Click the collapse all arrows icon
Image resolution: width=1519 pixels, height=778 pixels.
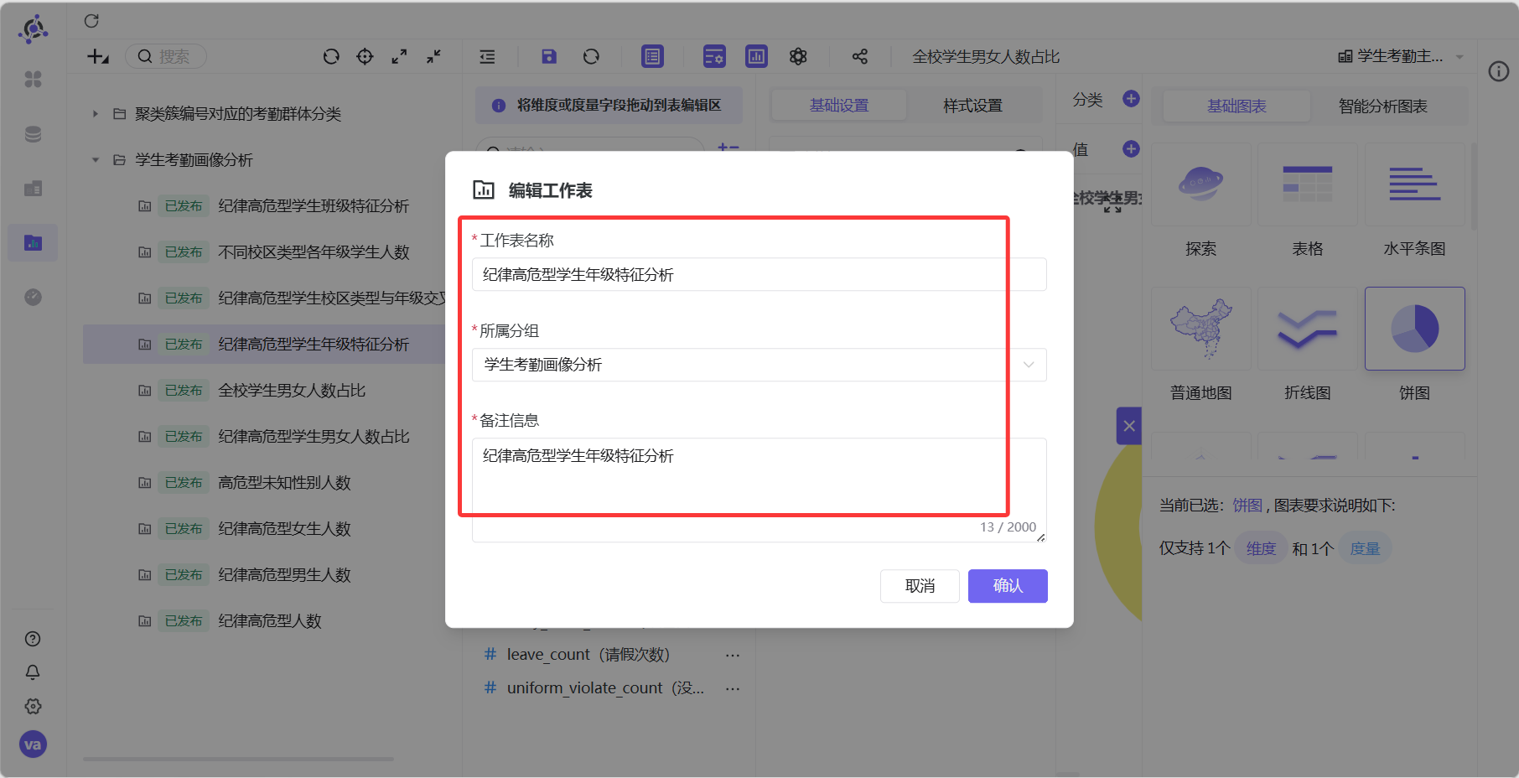click(433, 56)
